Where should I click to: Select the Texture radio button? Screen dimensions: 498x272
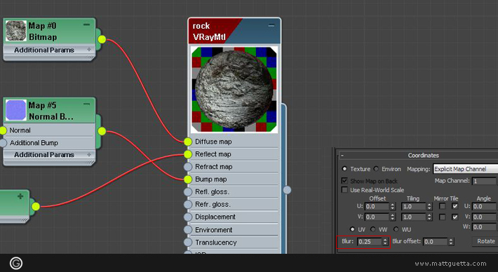pyautogui.click(x=344, y=169)
